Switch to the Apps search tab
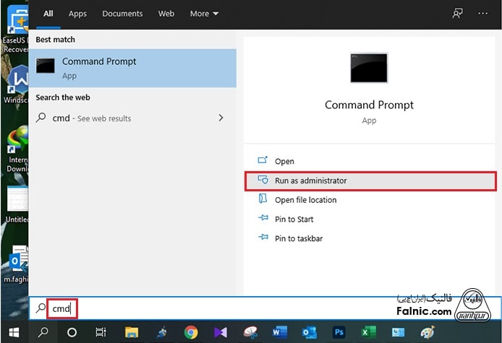The image size is (502, 343). 77,13
